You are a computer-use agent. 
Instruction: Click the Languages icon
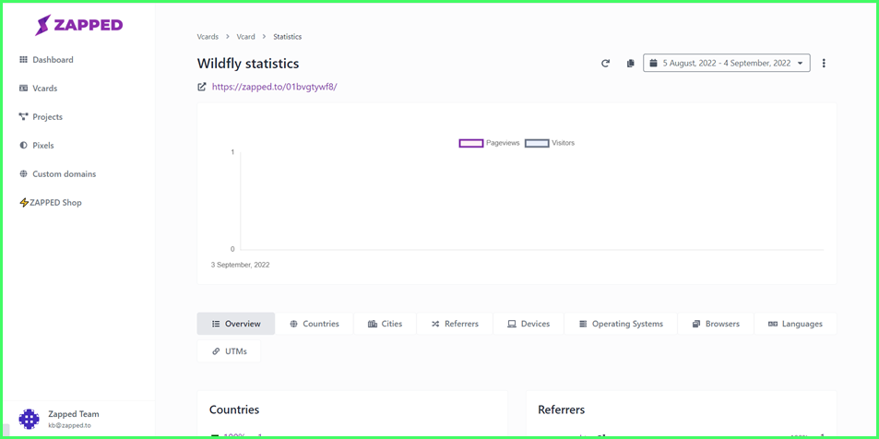(x=773, y=324)
